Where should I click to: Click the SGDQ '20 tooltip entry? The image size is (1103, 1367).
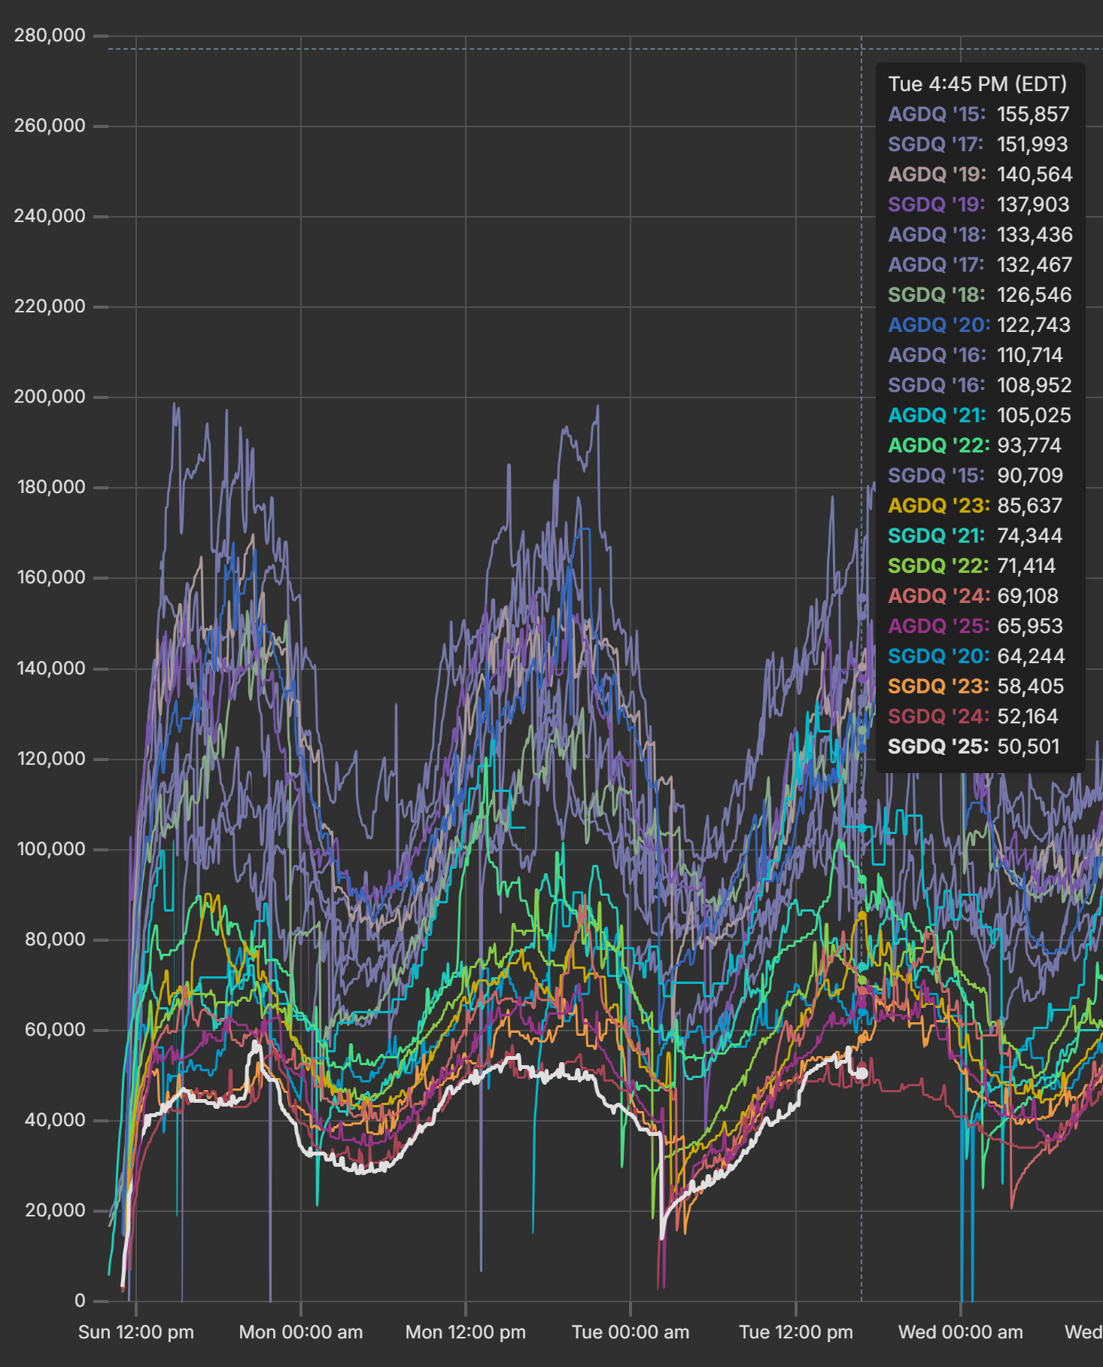click(x=977, y=656)
